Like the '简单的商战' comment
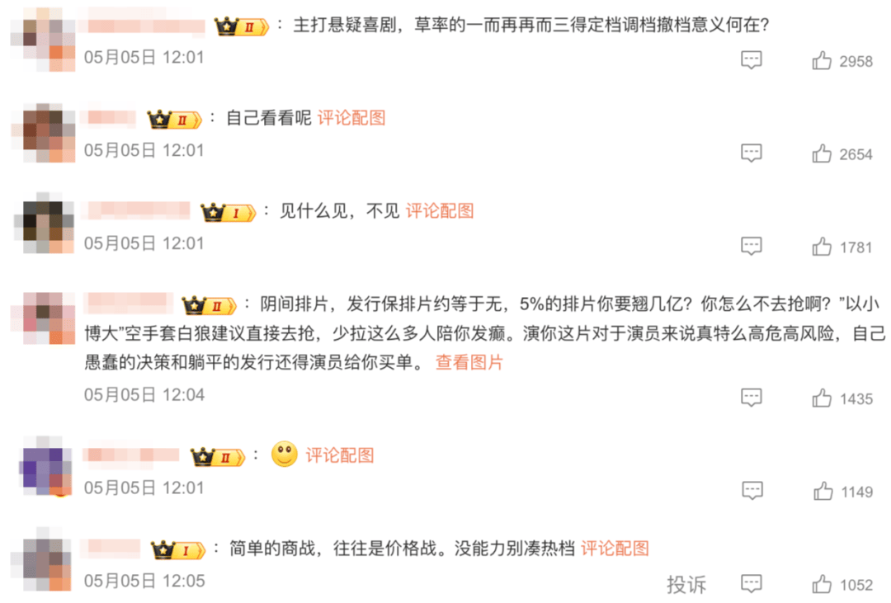Screen dimensions: 891x603 click(x=822, y=584)
